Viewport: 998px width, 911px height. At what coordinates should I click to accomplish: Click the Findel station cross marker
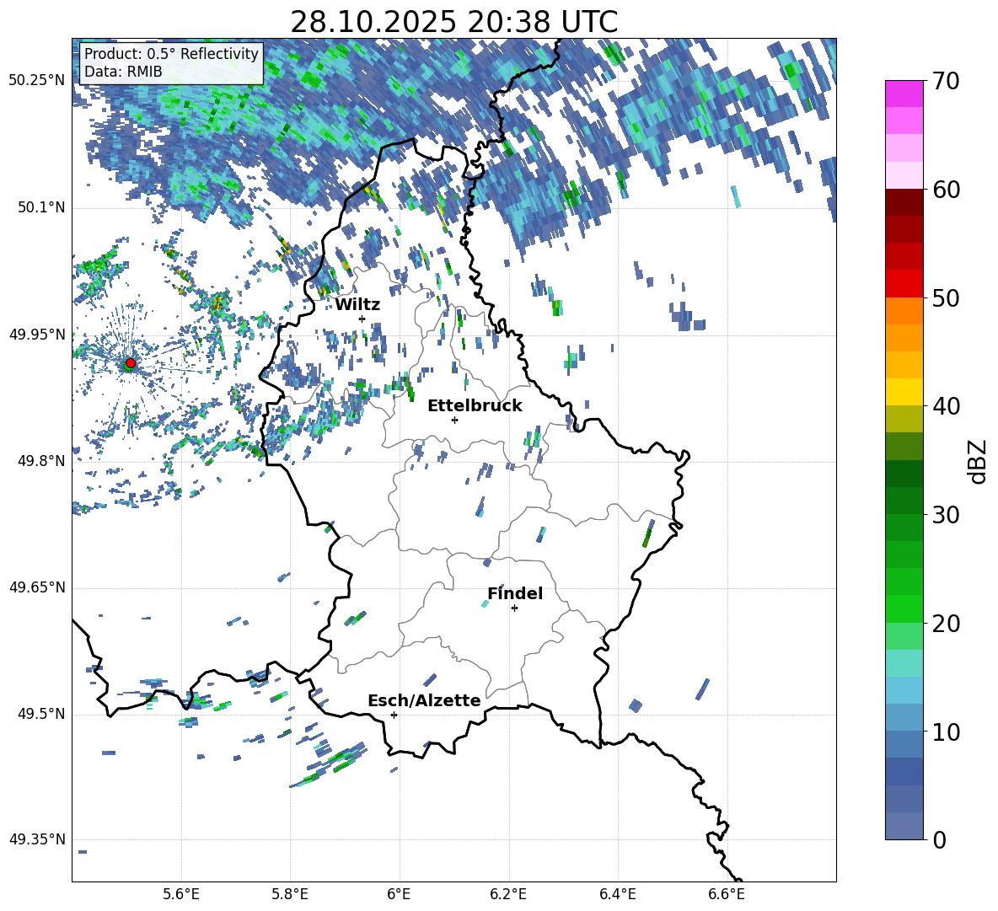[514, 608]
